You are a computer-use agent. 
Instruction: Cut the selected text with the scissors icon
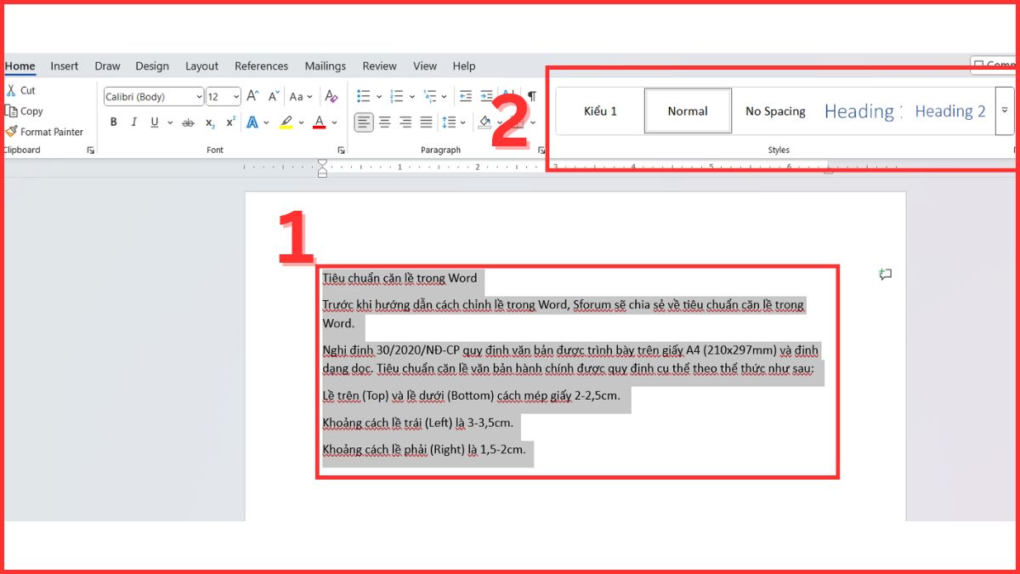(12, 90)
